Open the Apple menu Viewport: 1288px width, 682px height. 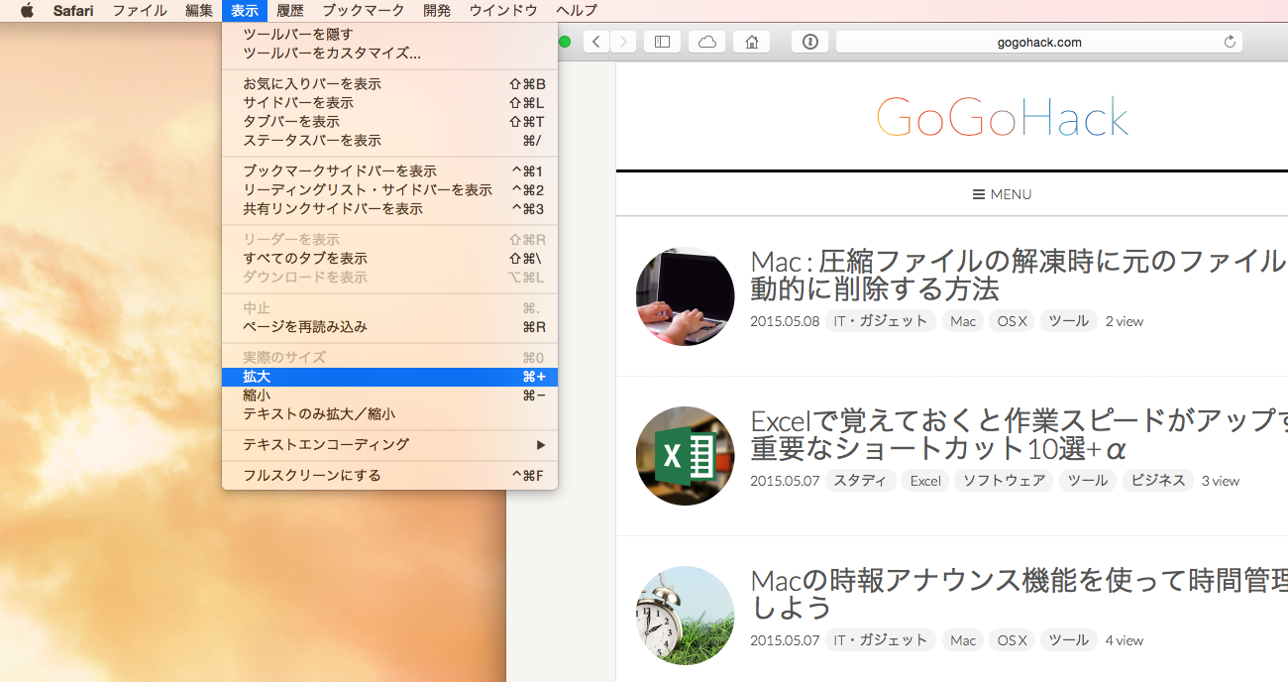click(27, 11)
